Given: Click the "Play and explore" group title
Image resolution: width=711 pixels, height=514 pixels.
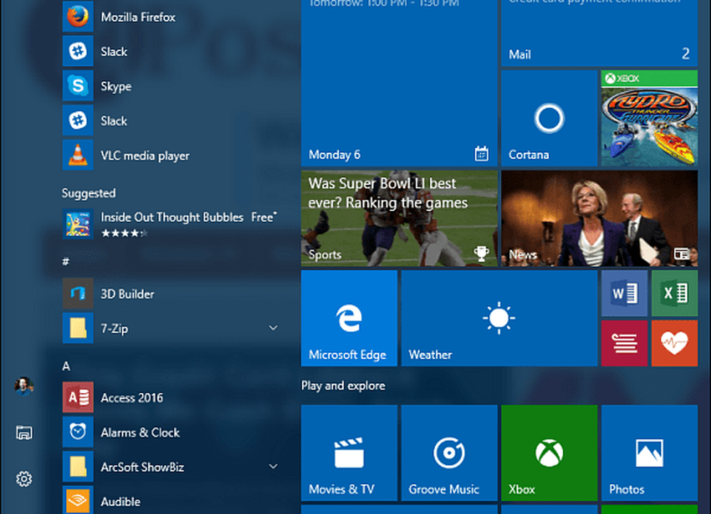Looking at the screenshot, I should 343,385.
